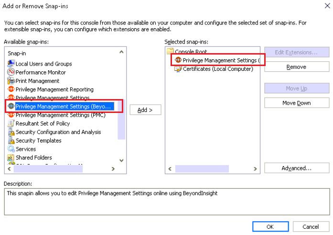
Task: Select Services snap-in
Action: 26,149
